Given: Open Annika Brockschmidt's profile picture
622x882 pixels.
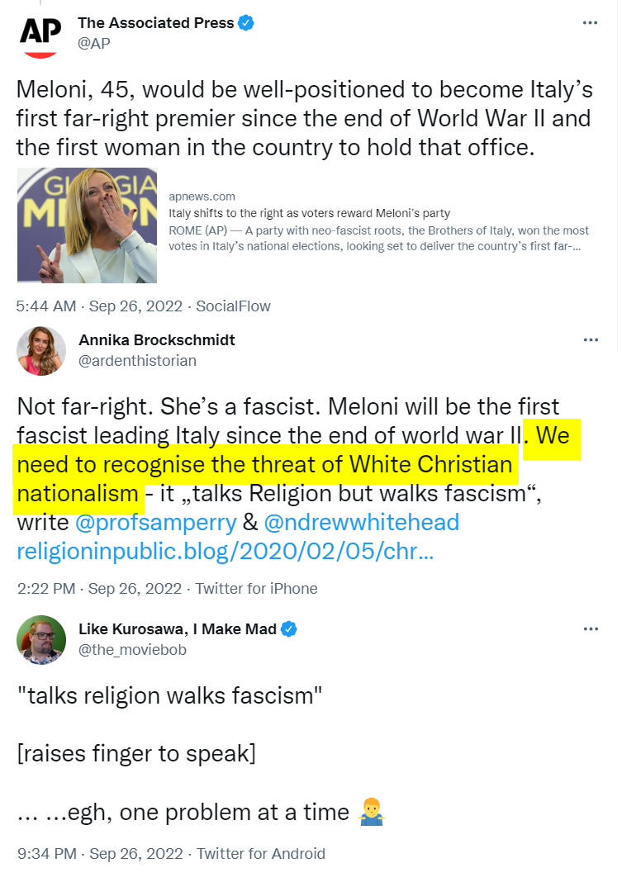Looking at the screenshot, I should [40, 351].
